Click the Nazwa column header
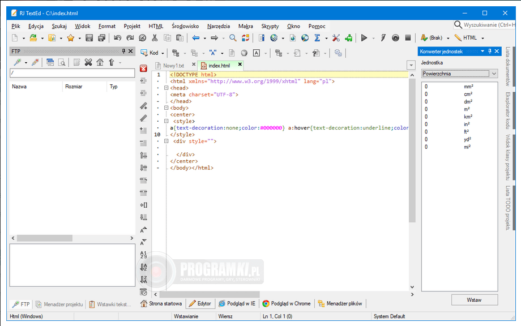Screen dimensions: 521x326 pyautogui.click(x=36, y=87)
